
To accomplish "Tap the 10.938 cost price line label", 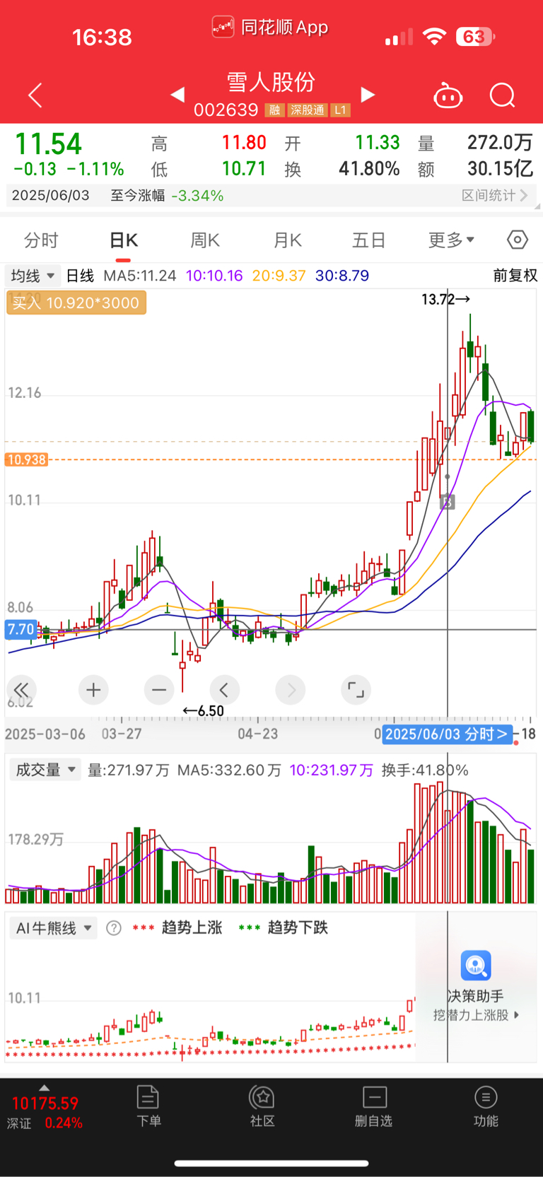I will [x=26, y=460].
